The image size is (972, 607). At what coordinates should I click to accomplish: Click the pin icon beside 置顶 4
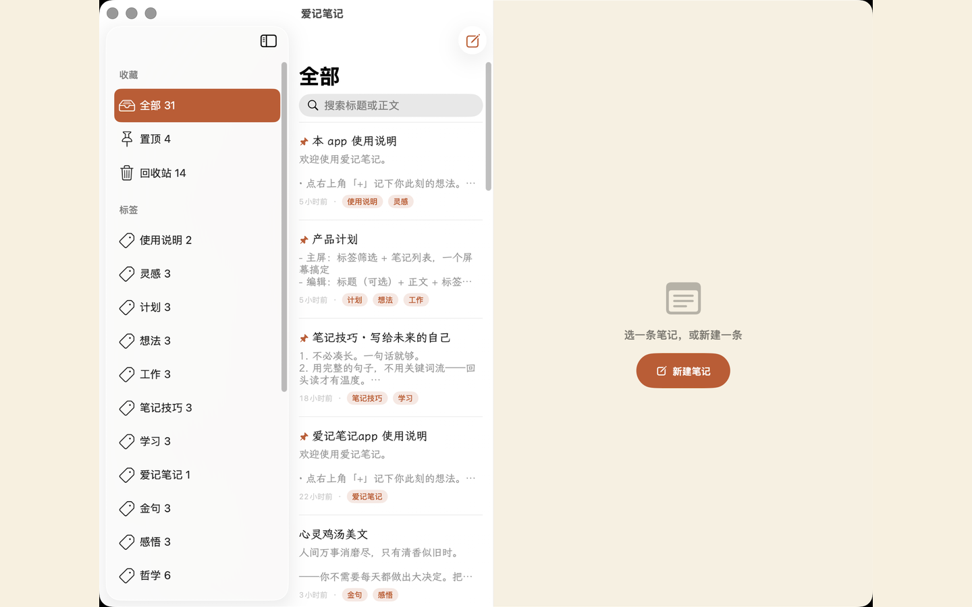(x=127, y=139)
